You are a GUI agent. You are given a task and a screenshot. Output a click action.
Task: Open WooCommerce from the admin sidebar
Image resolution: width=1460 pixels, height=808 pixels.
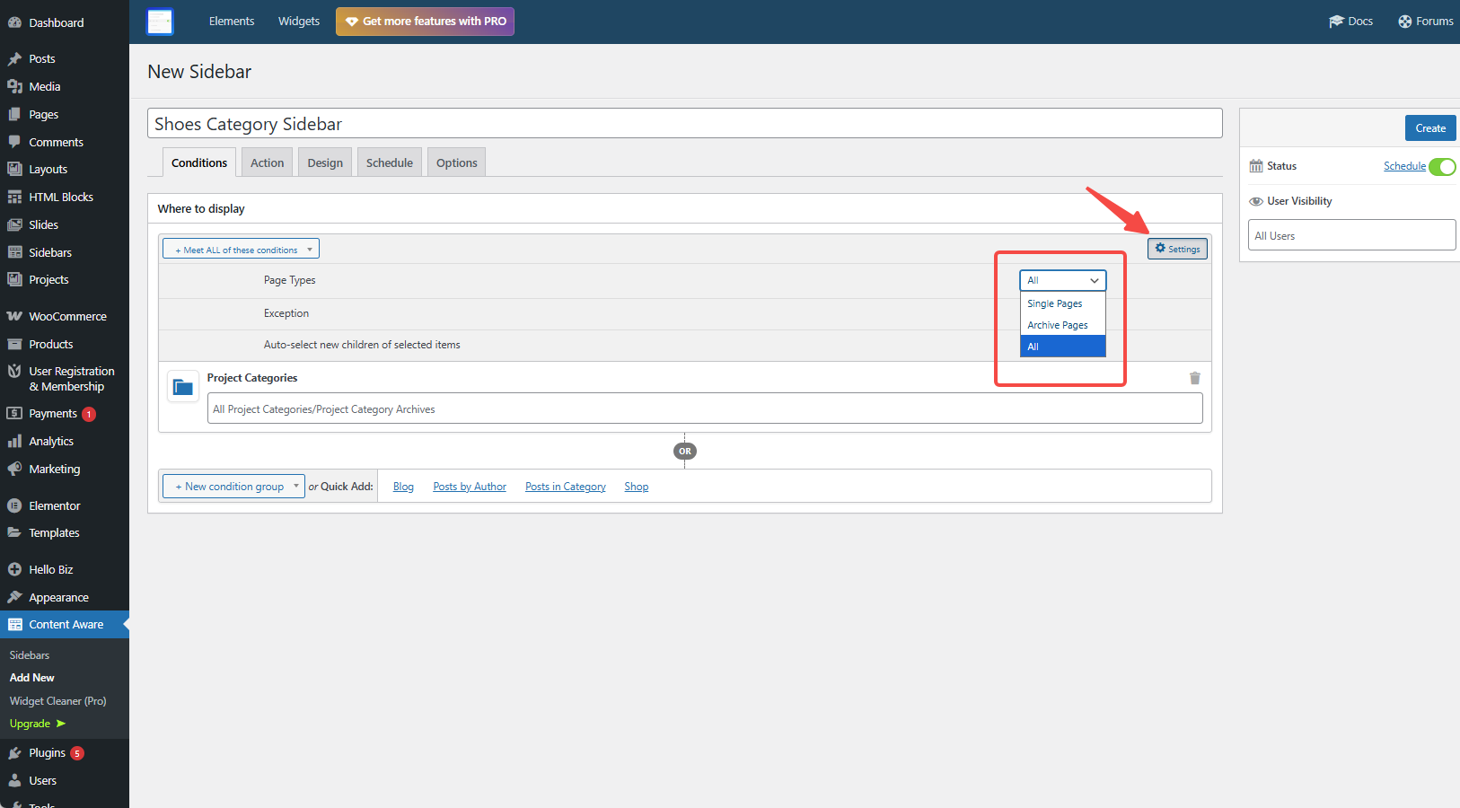(x=67, y=317)
